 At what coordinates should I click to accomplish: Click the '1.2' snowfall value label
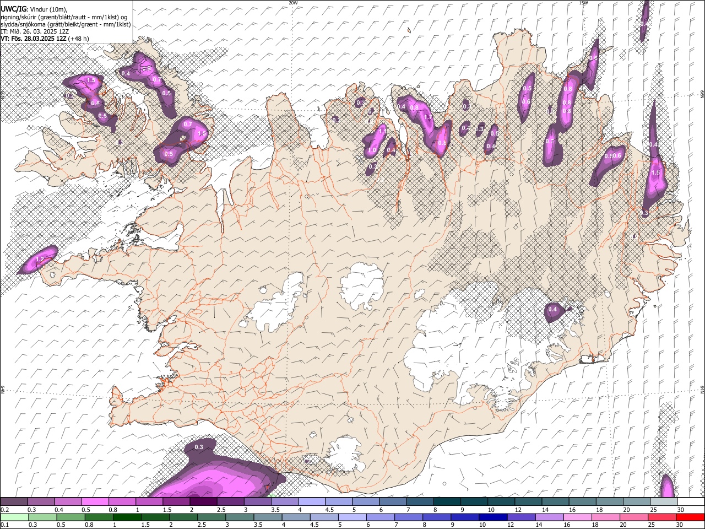tap(40, 259)
